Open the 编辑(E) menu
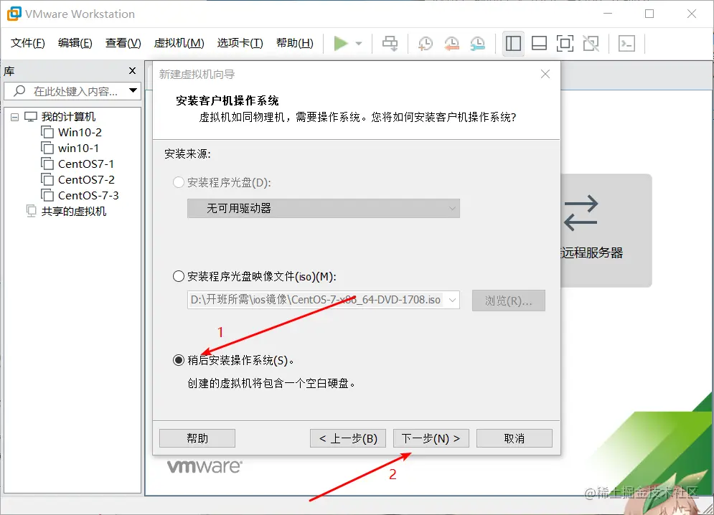This screenshot has width=714, height=515. 75,43
